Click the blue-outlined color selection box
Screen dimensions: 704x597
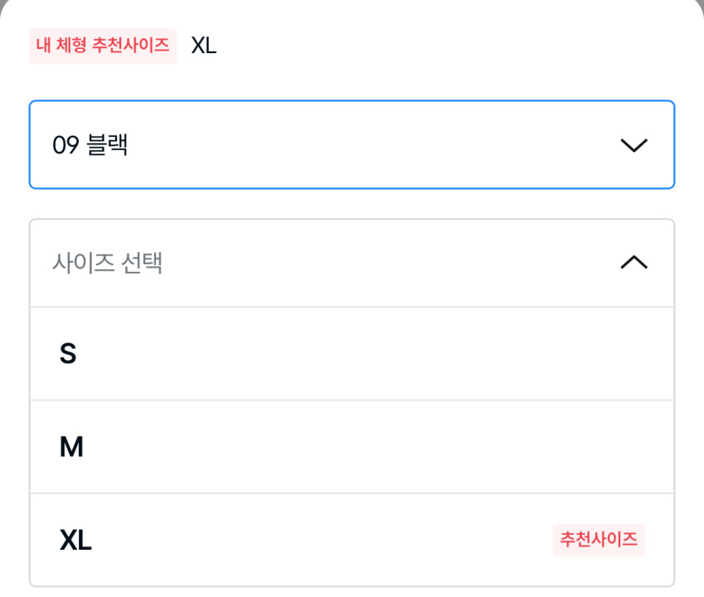pos(352,145)
